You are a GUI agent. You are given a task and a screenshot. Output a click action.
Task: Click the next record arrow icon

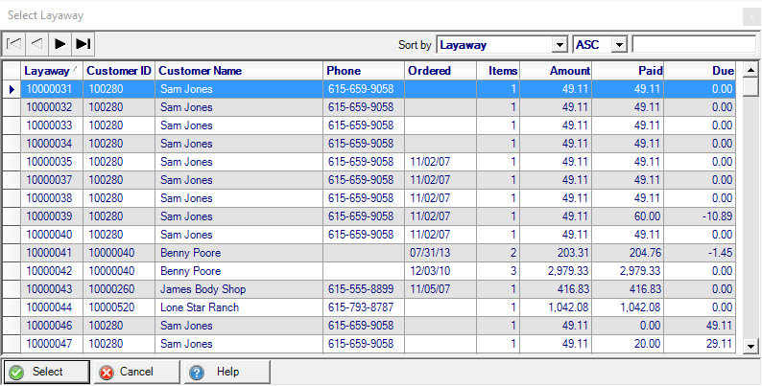click(60, 43)
